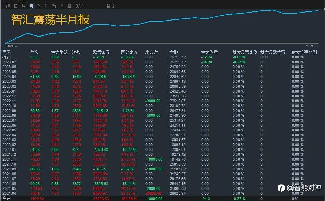The height and width of the screenshot is (201, 325).
Task: Open the 备 notes tab
Action: coord(69,6)
